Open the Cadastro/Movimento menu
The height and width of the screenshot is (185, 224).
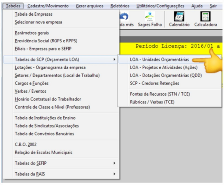click(48, 6)
